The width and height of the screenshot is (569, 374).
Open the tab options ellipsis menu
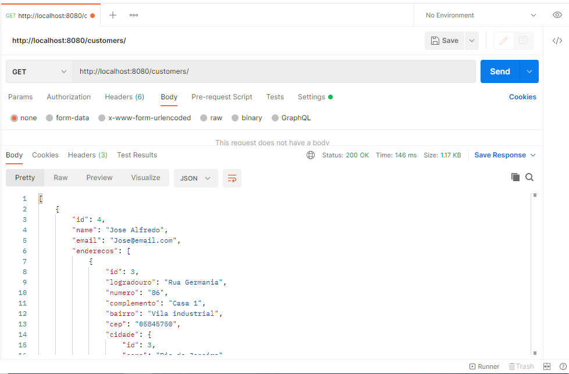coord(134,15)
